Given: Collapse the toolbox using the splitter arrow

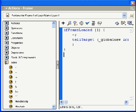Looking at the screenshot, I should click(x=58, y=65).
